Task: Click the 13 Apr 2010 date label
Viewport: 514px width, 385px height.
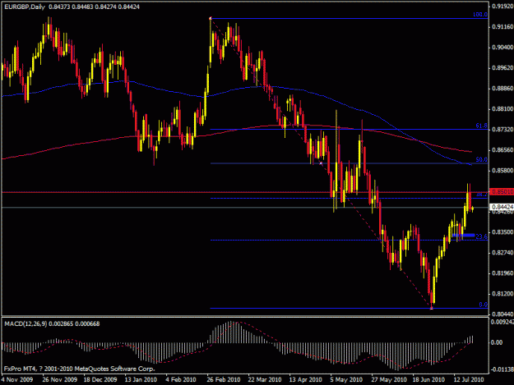Action: (305, 380)
